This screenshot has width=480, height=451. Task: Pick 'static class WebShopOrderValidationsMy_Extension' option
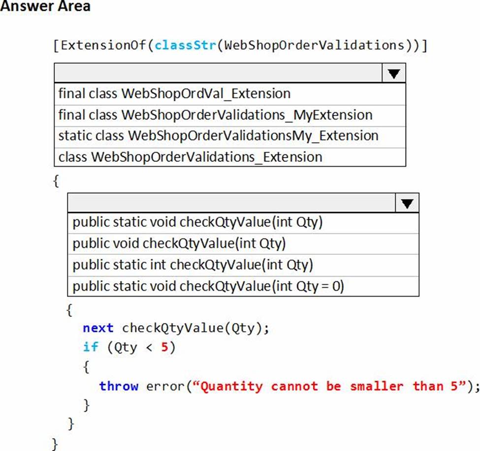[x=218, y=136]
